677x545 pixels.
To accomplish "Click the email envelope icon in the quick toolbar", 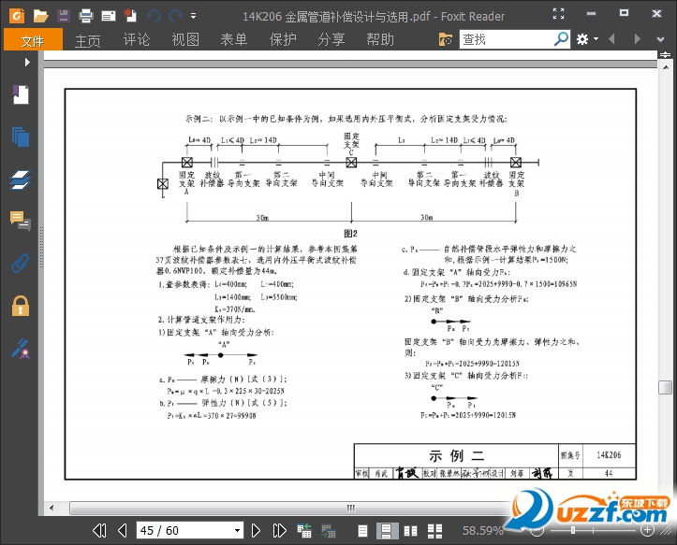I will tap(109, 17).
